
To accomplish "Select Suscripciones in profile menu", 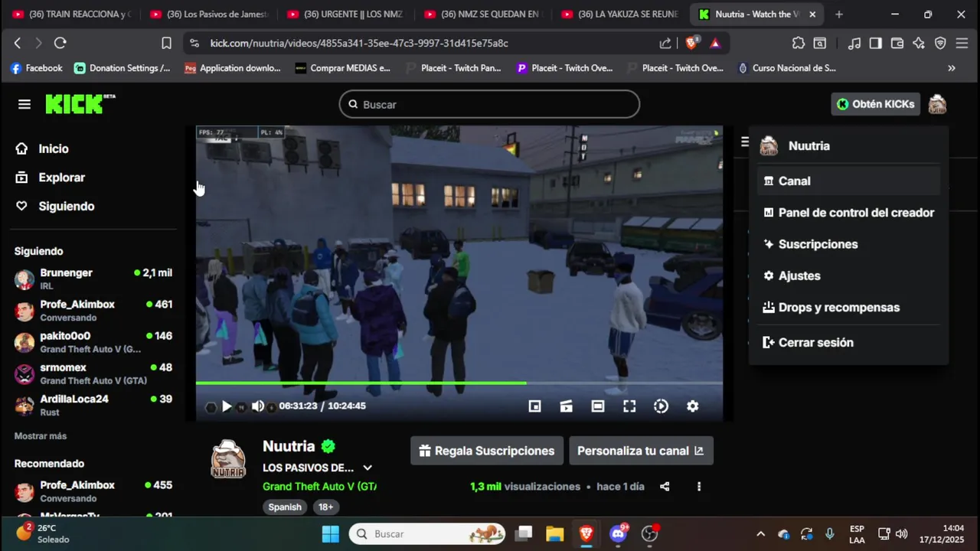I will (848, 244).
